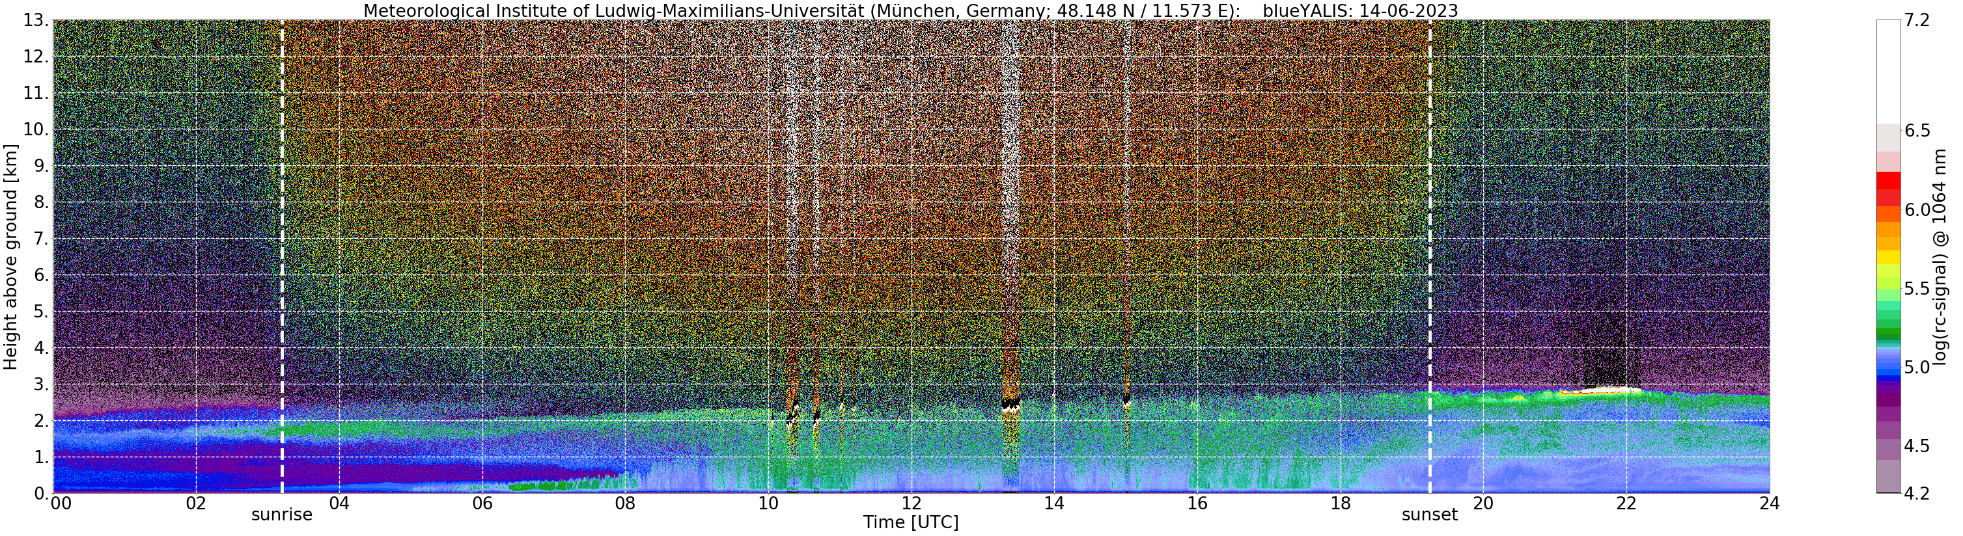Click the '04' time tick label
This screenshot has height=536, width=1963.
click(x=339, y=503)
